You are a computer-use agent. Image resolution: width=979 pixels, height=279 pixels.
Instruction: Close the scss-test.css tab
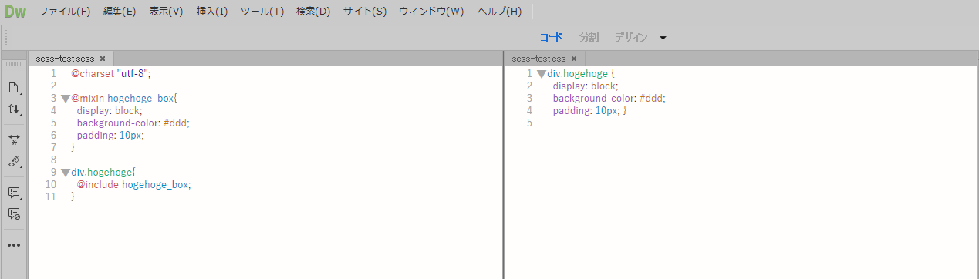pos(575,59)
